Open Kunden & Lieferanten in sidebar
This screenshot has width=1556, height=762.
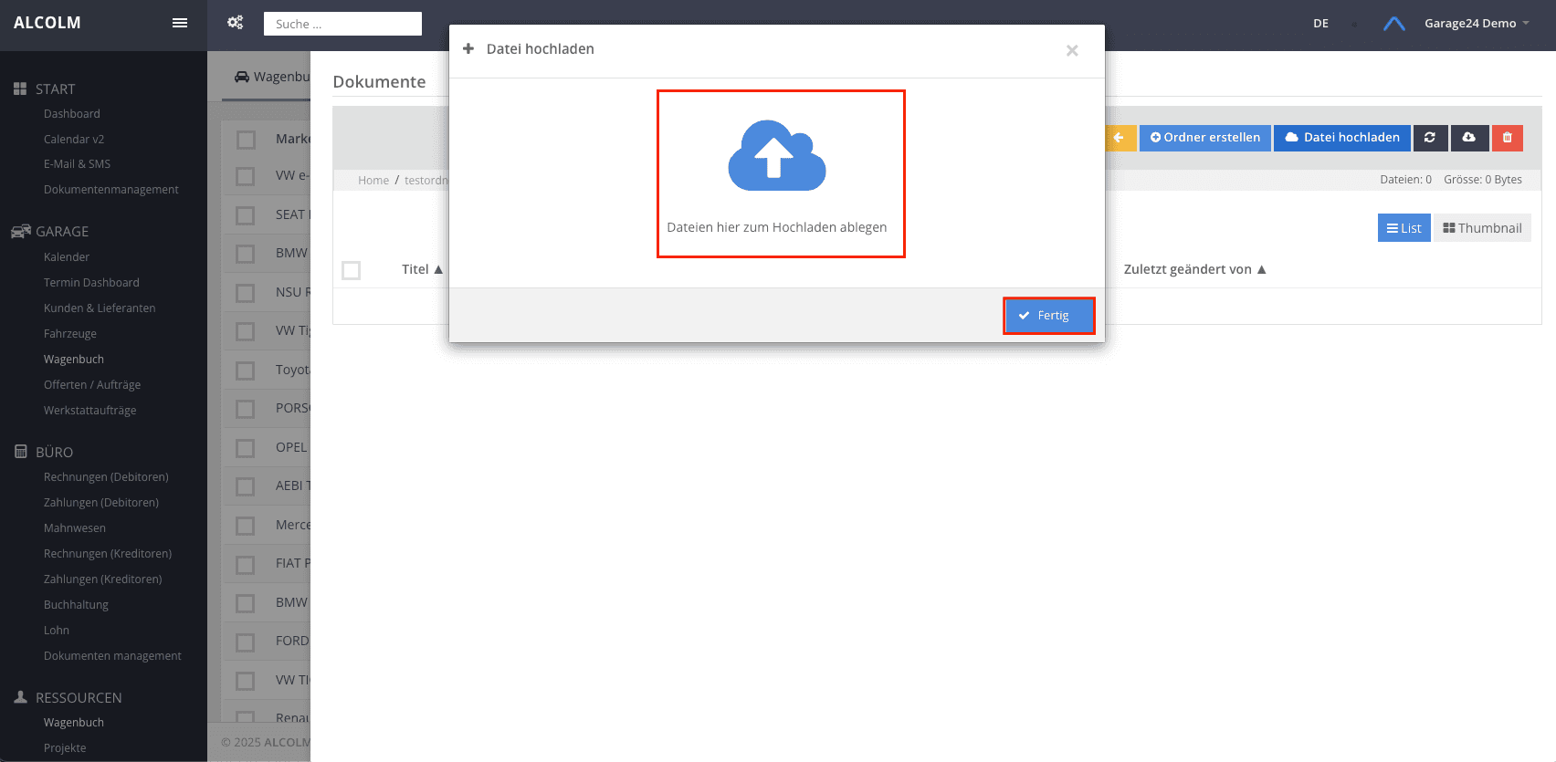(100, 308)
